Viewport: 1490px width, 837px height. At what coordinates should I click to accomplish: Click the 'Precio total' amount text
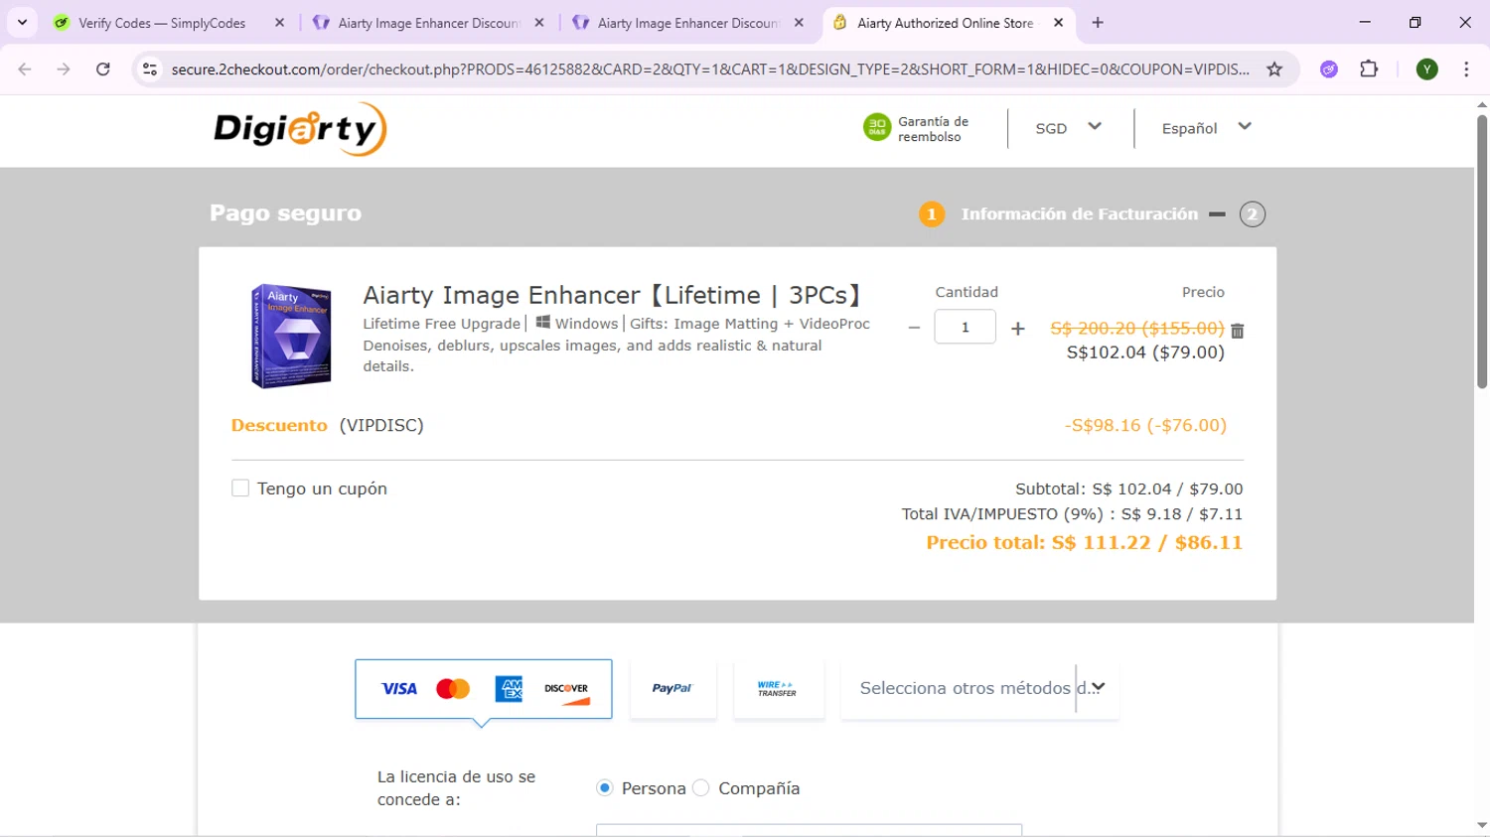[1085, 543]
